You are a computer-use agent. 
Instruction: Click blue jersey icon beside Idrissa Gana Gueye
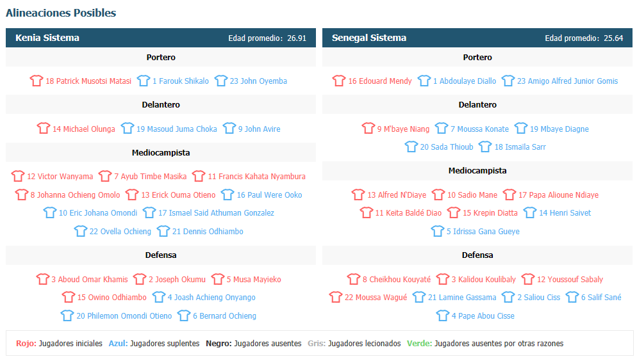pyautogui.click(x=437, y=231)
